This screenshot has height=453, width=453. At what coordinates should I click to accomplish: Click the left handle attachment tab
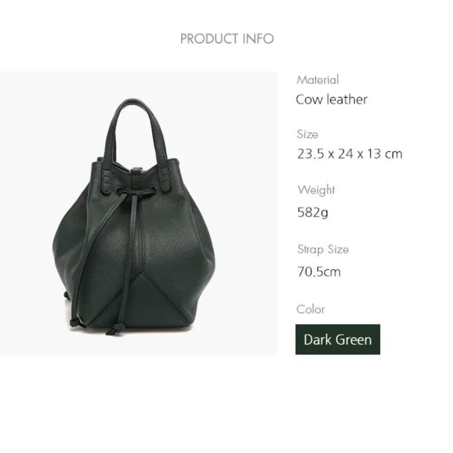click(x=106, y=180)
